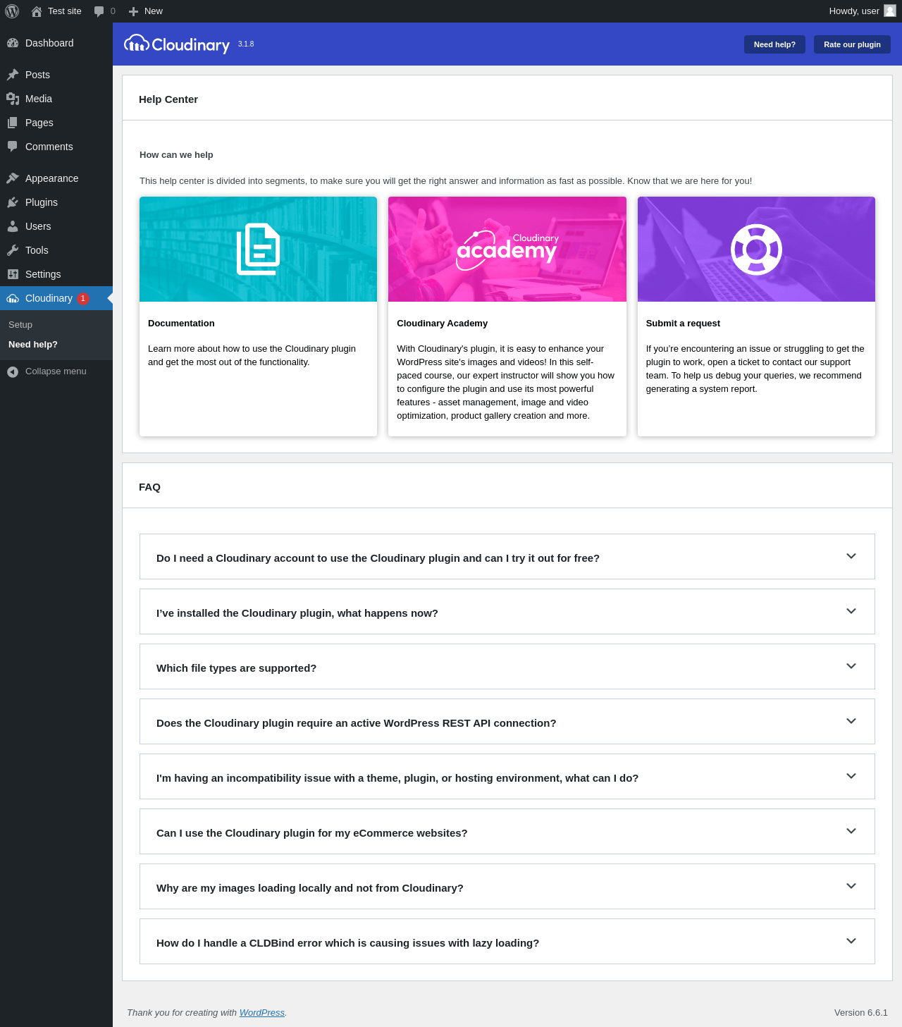Click the Users person icon
Viewport: 902px width, 1027px height.
tap(13, 226)
